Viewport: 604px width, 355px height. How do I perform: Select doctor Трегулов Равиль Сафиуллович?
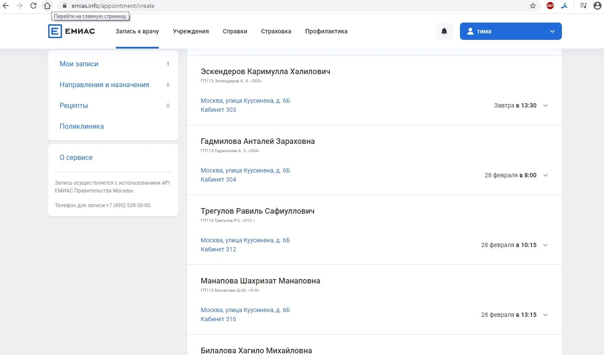[x=258, y=211]
